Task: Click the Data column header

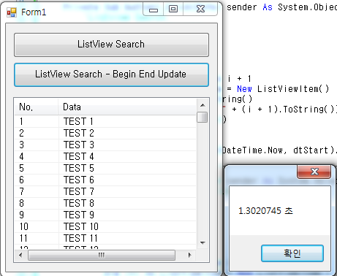Action: pyautogui.click(x=127, y=107)
